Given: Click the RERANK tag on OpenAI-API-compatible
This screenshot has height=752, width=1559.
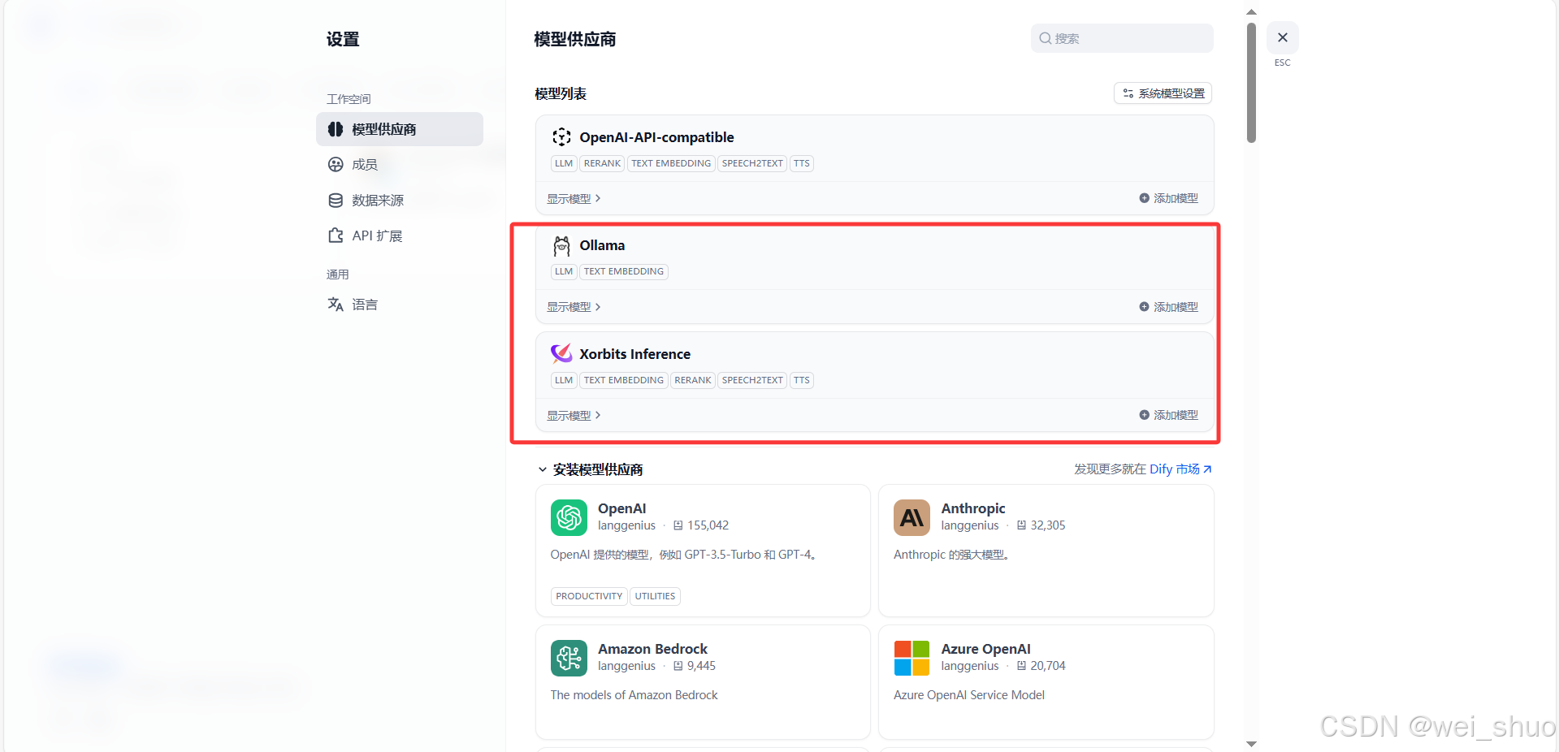Looking at the screenshot, I should [602, 163].
